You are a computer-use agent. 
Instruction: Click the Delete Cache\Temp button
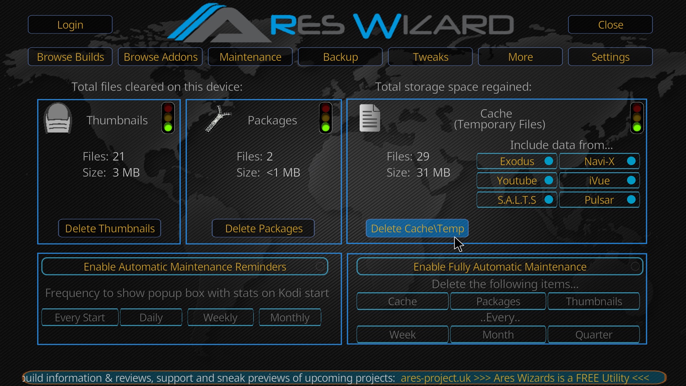(417, 228)
